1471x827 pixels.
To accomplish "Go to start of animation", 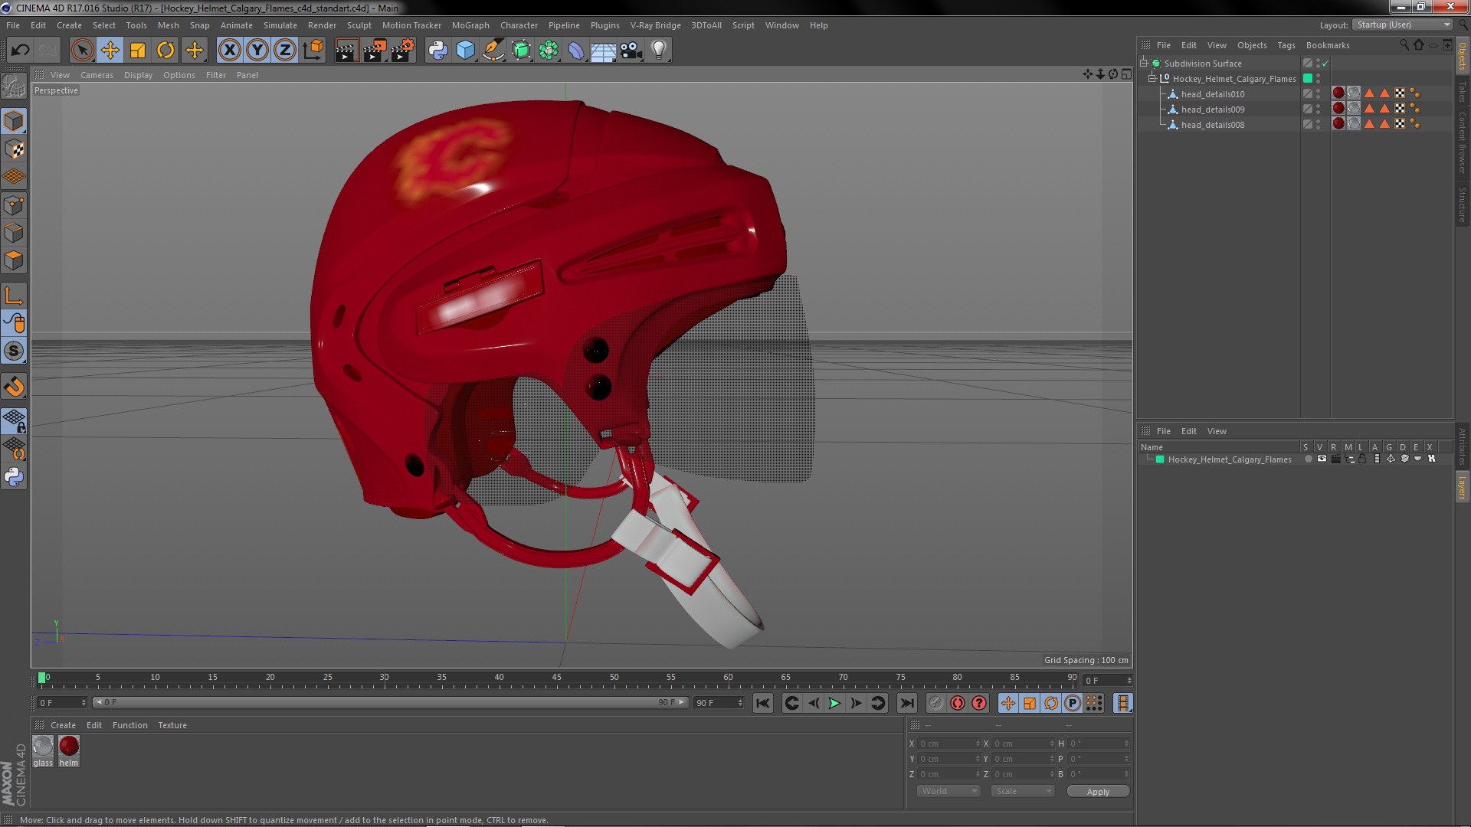I will (762, 703).
